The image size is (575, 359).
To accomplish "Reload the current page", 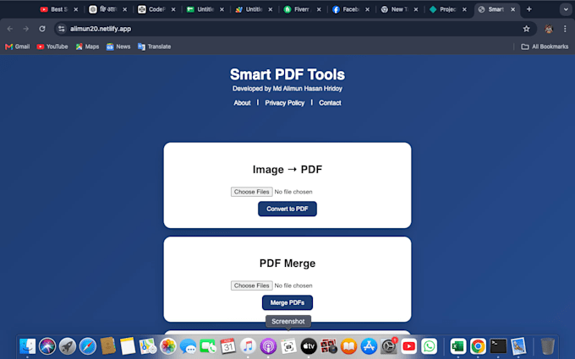I will pos(42,29).
